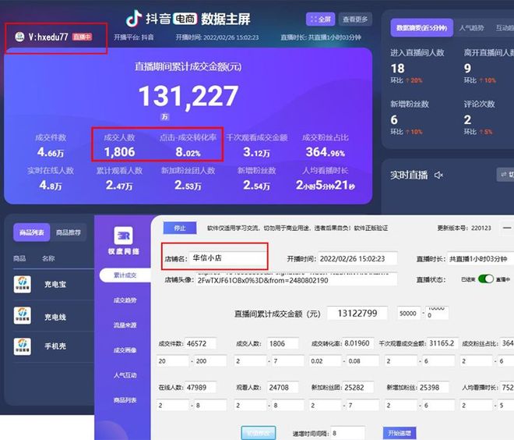Switch to the 人气趋势 tab
The height and width of the screenshot is (440, 514).
(471, 29)
